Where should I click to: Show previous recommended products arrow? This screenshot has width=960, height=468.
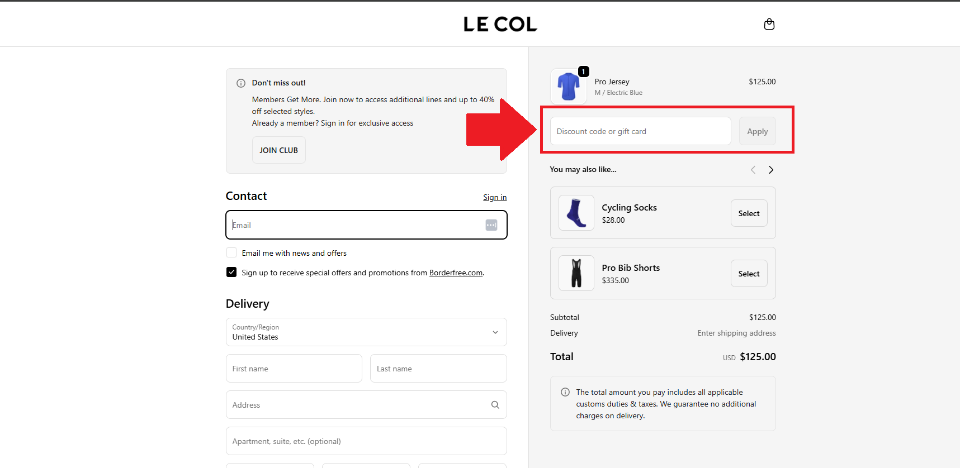753,170
